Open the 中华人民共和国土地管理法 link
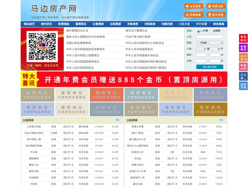 point(83,55)
